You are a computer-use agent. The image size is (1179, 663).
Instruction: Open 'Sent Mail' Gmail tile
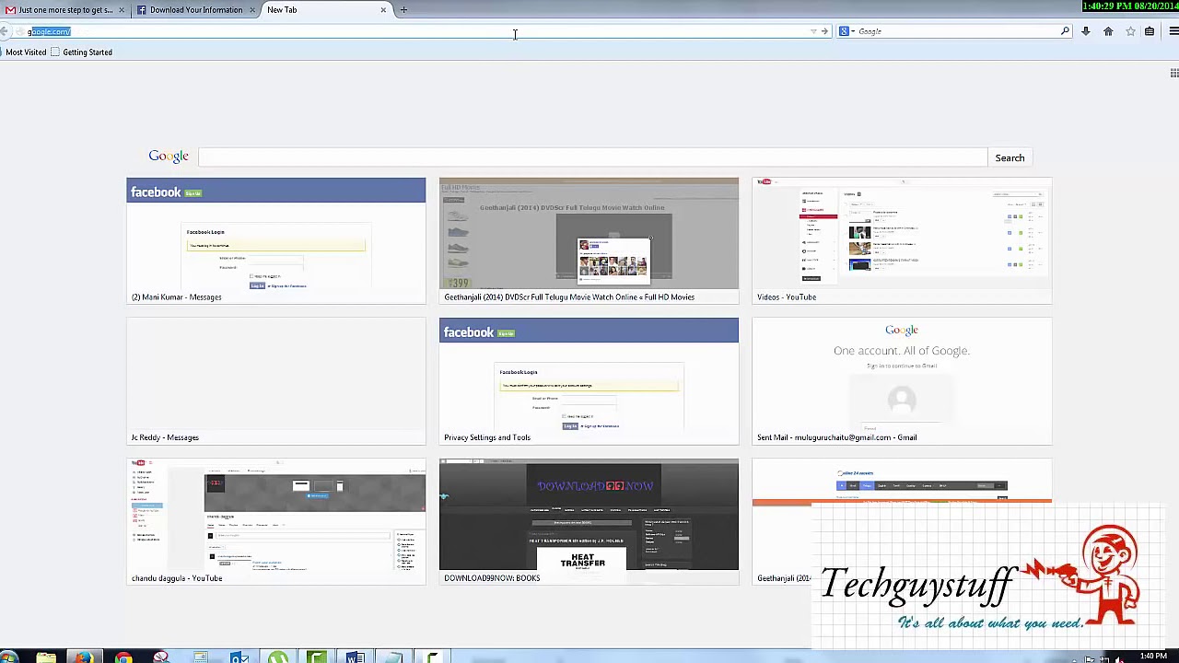pos(902,381)
